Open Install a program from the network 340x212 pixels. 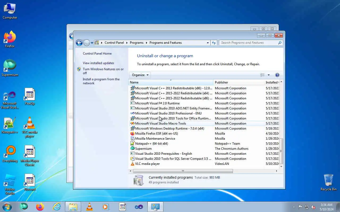coord(101,81)
